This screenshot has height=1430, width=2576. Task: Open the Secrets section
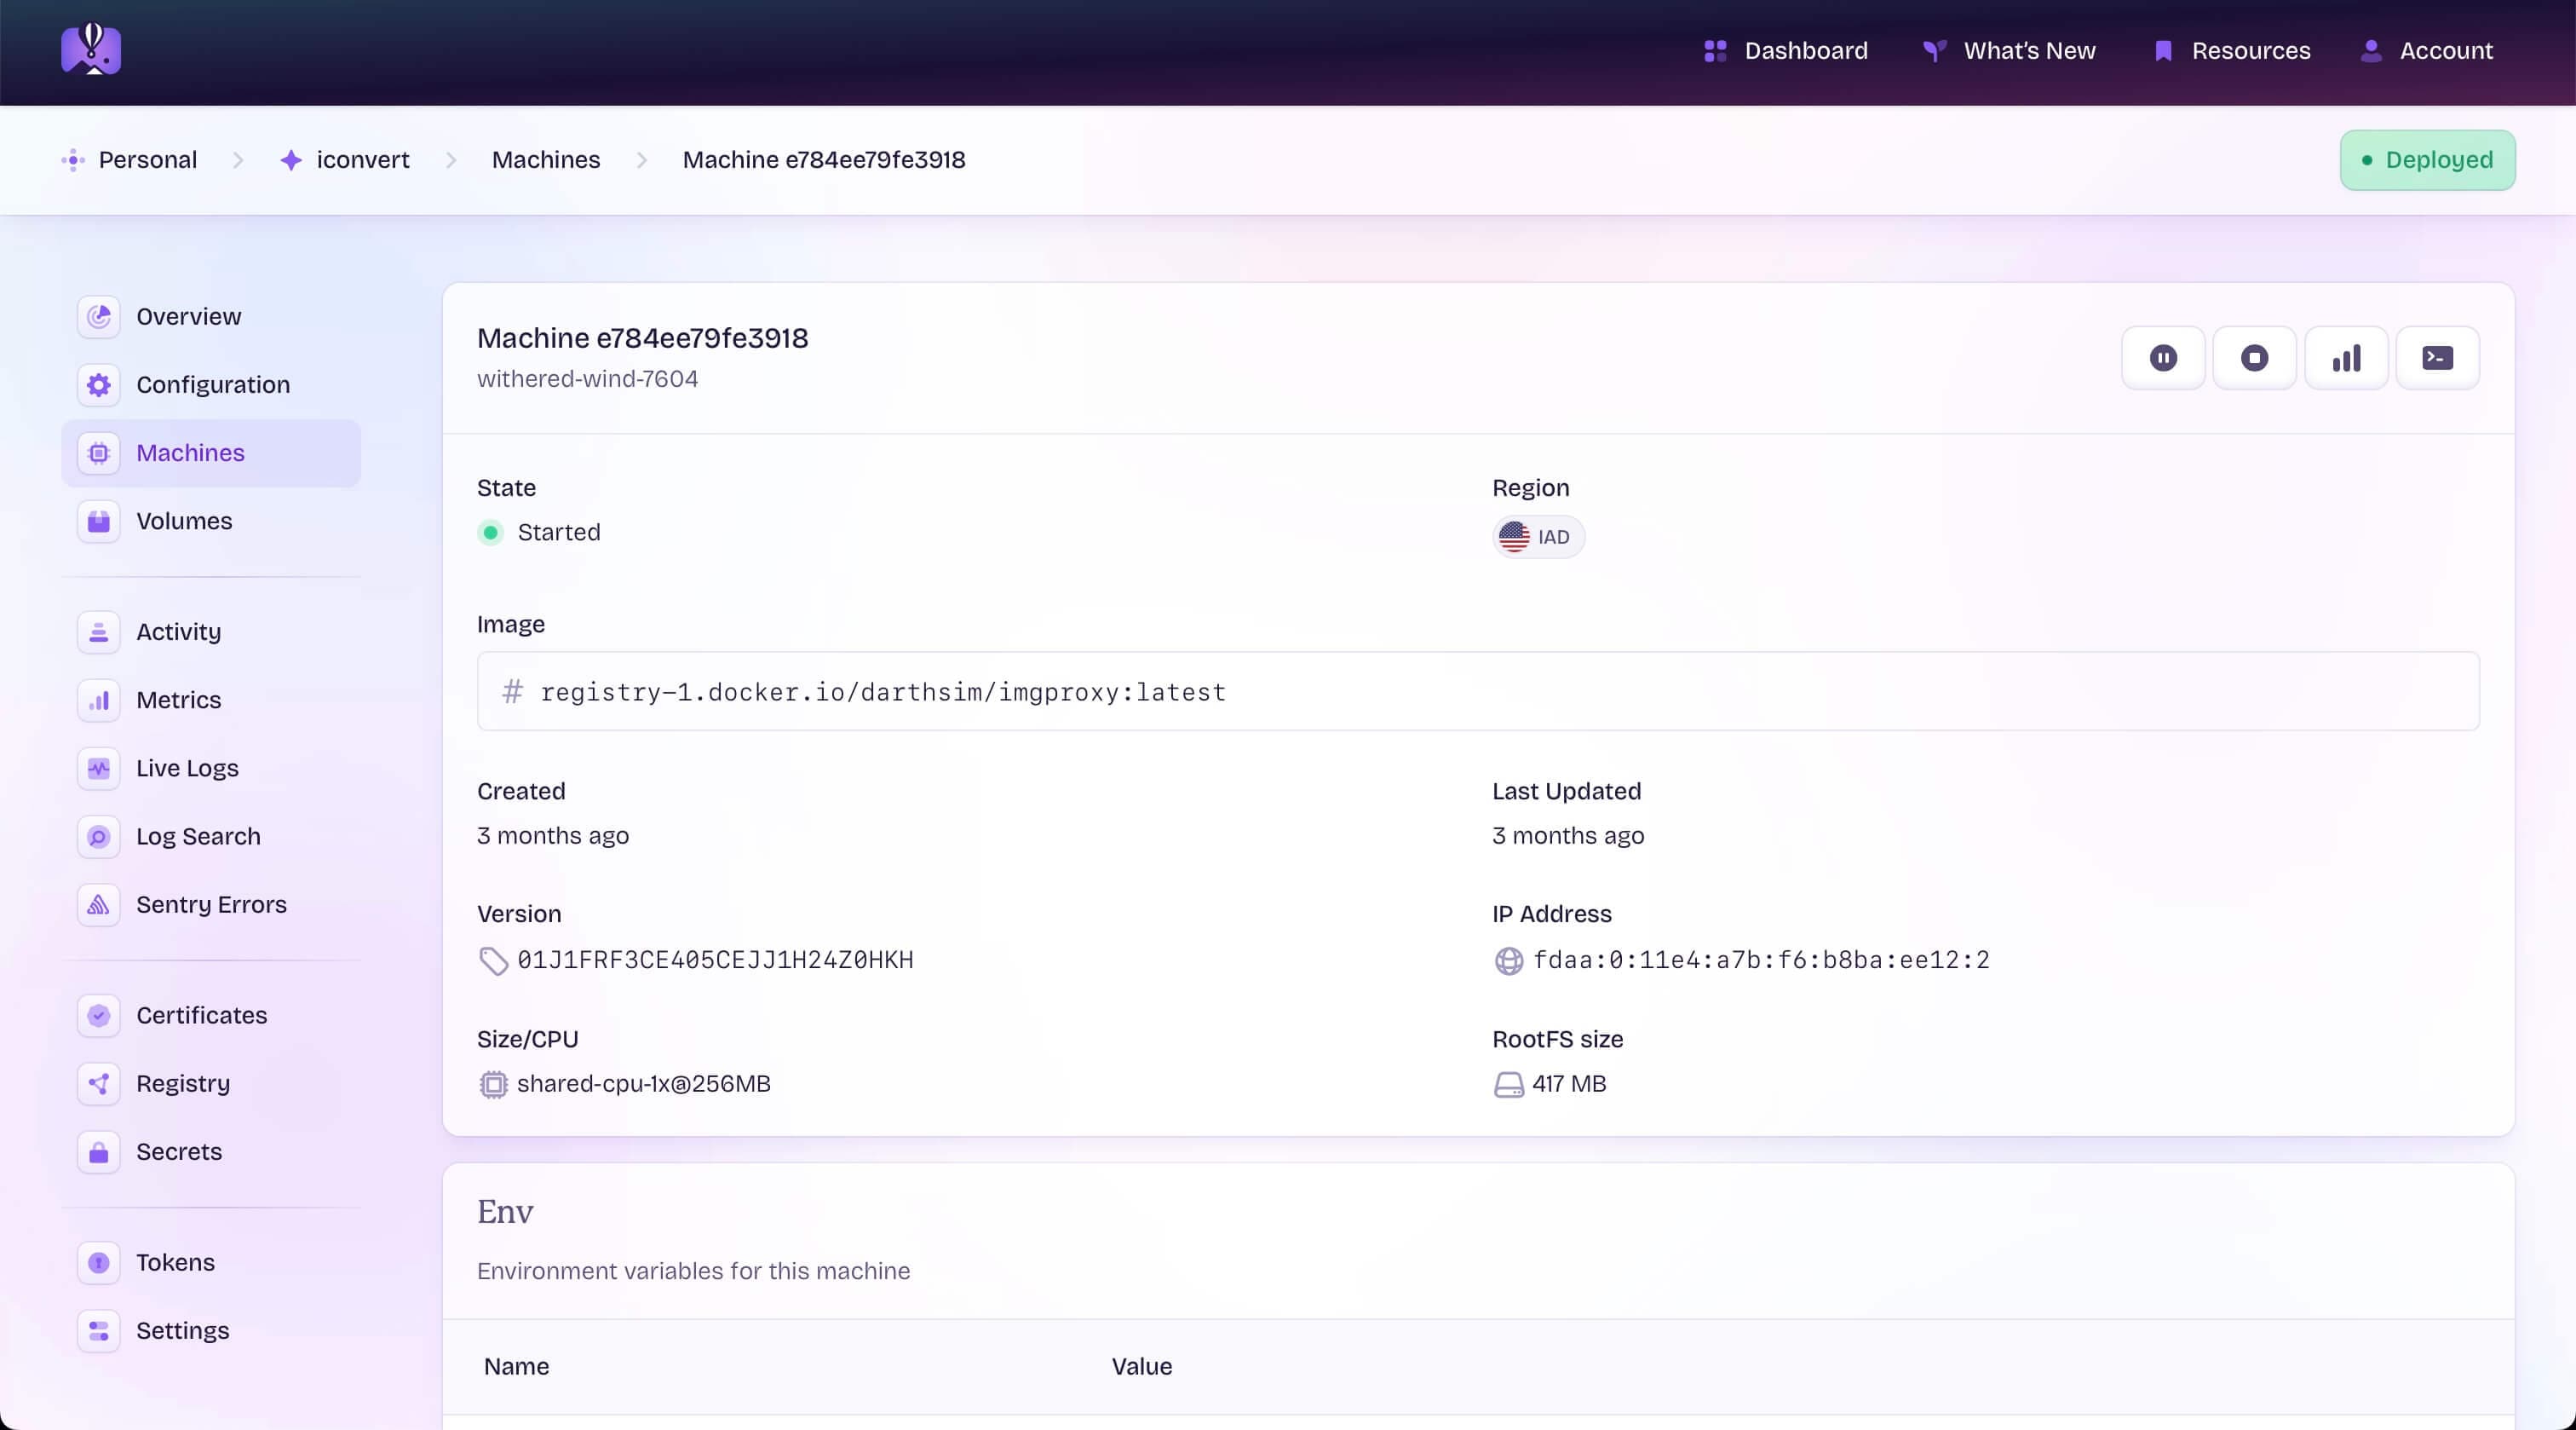tap(180, 1150)
